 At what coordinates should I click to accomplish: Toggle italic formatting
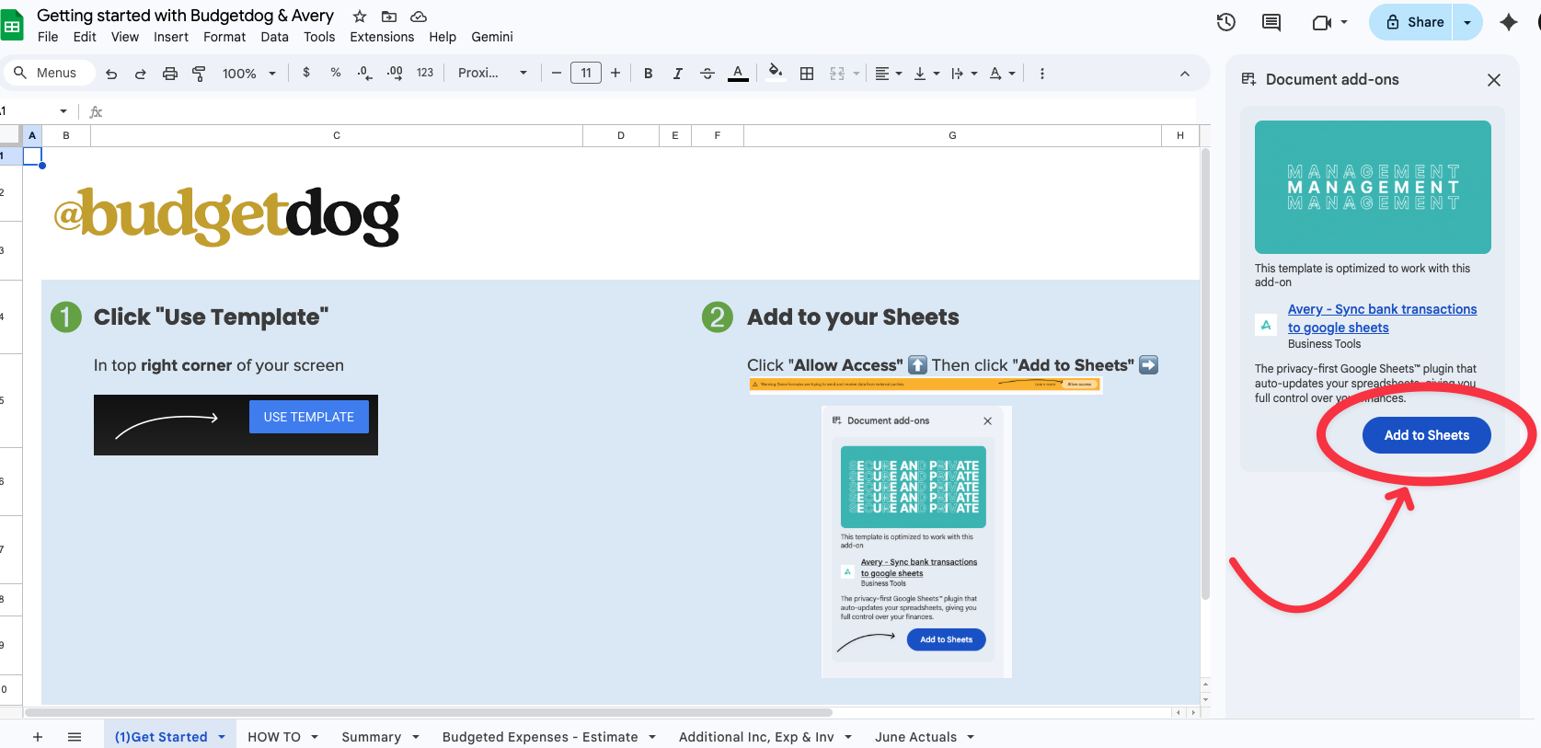678,74
